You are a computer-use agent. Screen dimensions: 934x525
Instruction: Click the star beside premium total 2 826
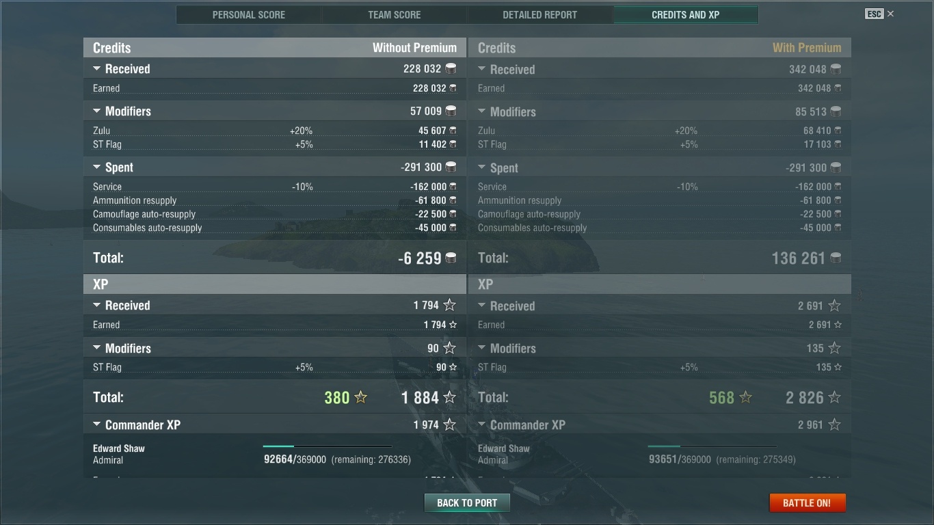[x=834, y=397]
